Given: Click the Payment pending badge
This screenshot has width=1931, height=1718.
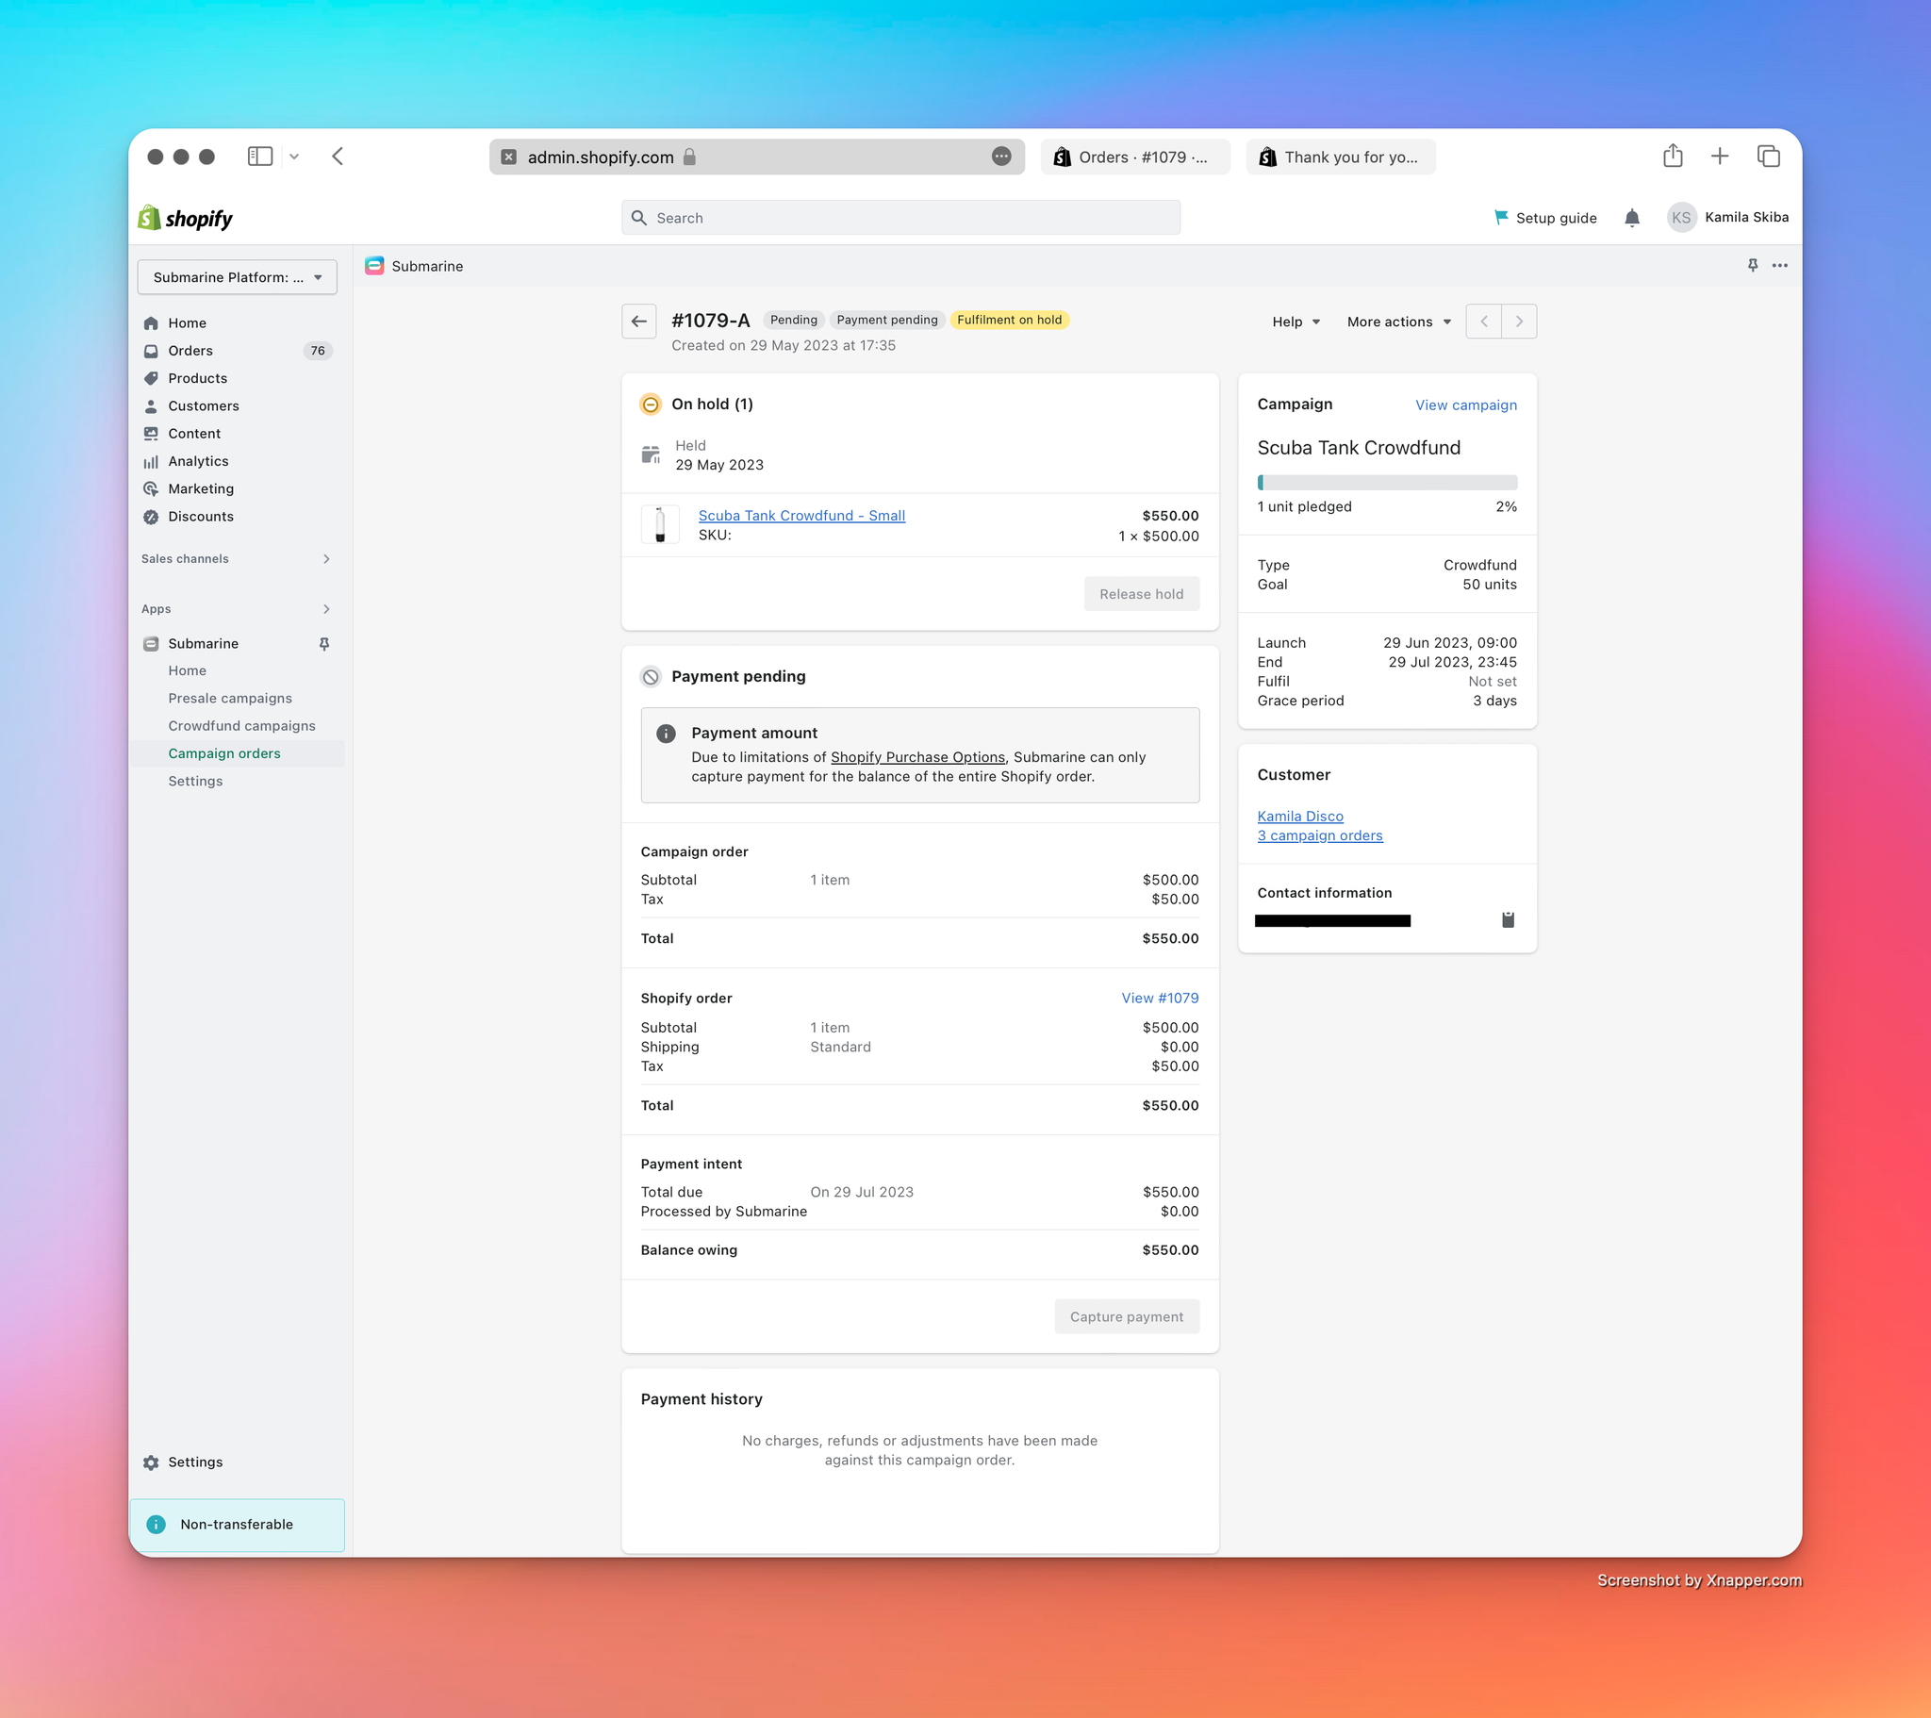Looking at the screenshot, I should point(887,320).
